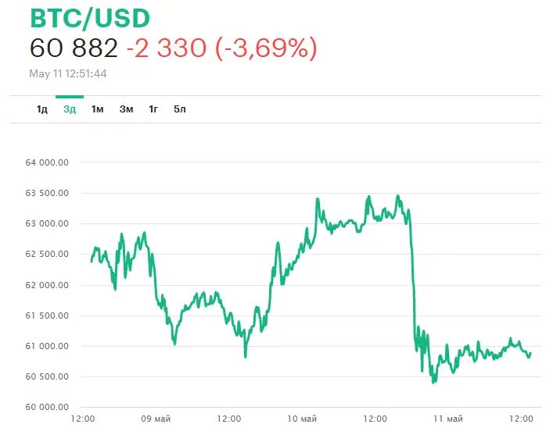Click the 10 май date marker

pyautogui.click(x=303, y=419)
